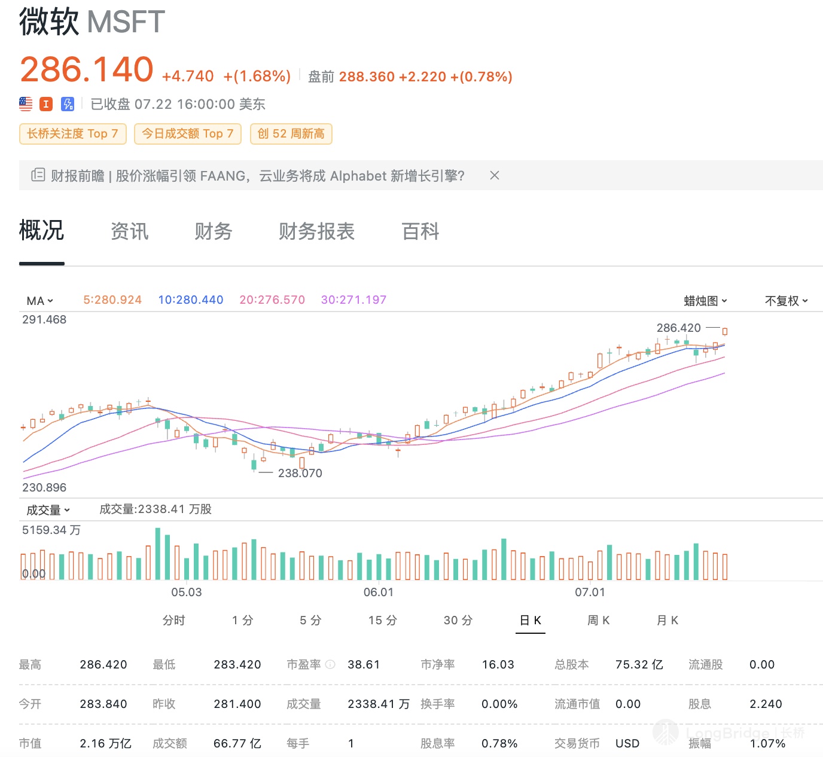This screenshot has width=823, height=757.
Task: Click the 06.01 date axis marker
Action: click(379, 592)
